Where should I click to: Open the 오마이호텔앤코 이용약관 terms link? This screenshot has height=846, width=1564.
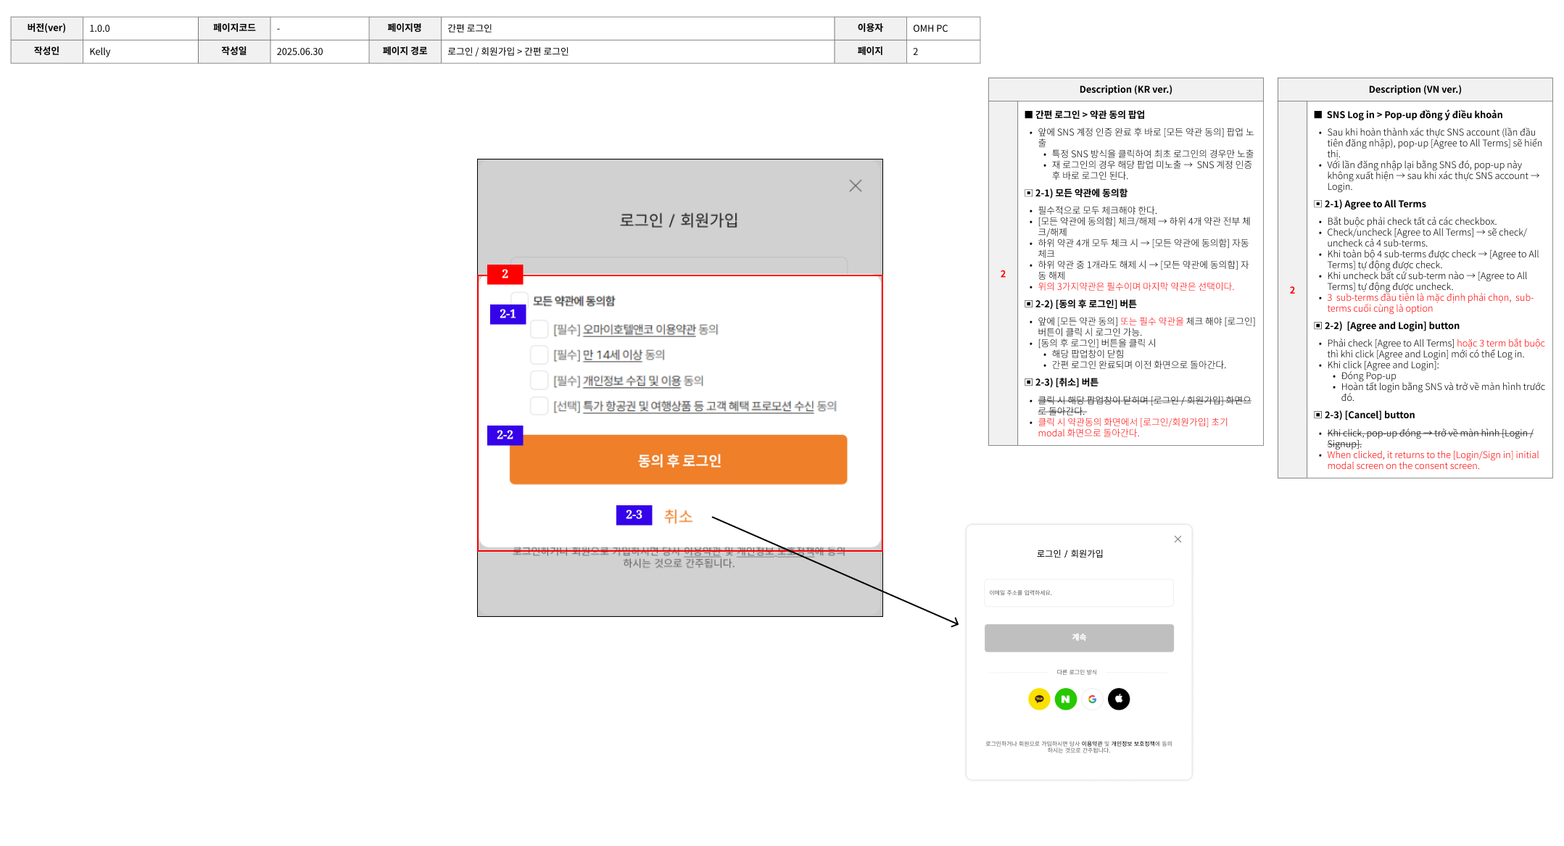click(639, 329)
